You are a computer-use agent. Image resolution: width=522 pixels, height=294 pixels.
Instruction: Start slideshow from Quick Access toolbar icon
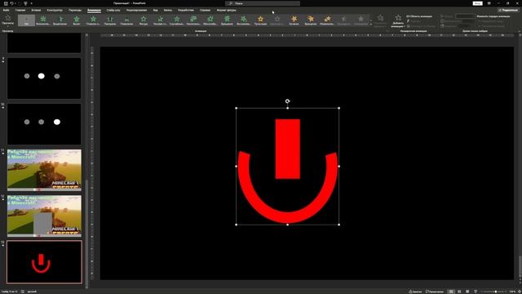pyautogui.click(x=25, y=3)
